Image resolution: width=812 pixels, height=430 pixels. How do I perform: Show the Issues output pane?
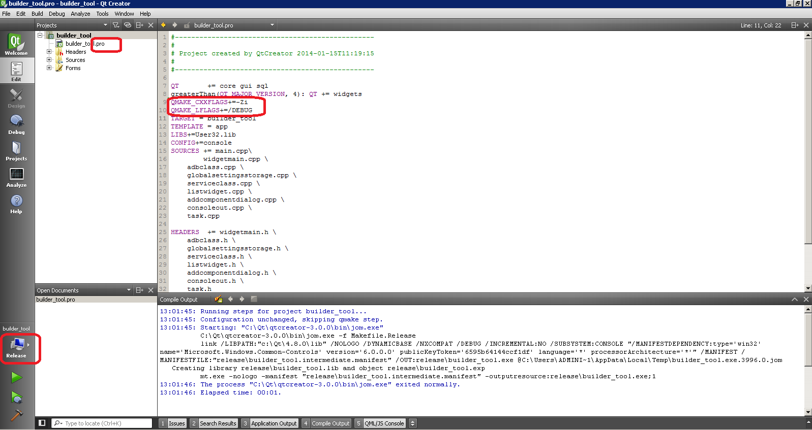tap(173, 423)
